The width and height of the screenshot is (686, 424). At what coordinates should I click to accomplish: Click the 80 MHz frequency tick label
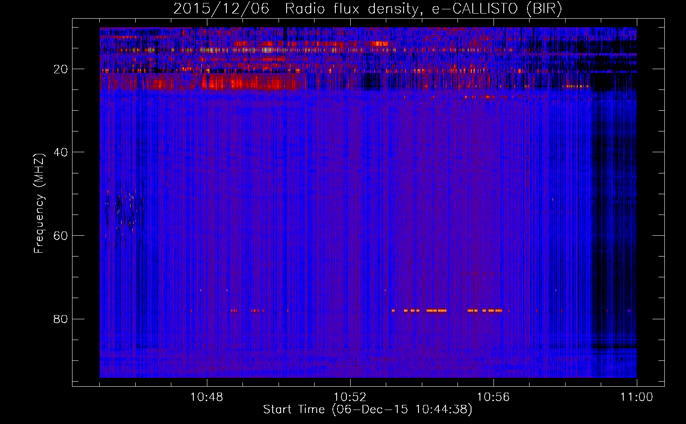tap(61, 319)
